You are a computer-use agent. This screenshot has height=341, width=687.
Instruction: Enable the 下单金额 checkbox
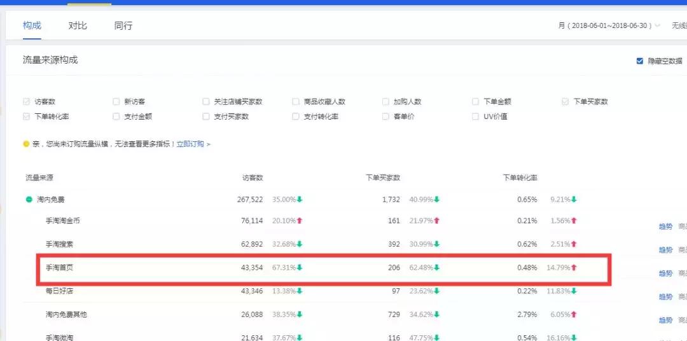[x=475, y=102]
